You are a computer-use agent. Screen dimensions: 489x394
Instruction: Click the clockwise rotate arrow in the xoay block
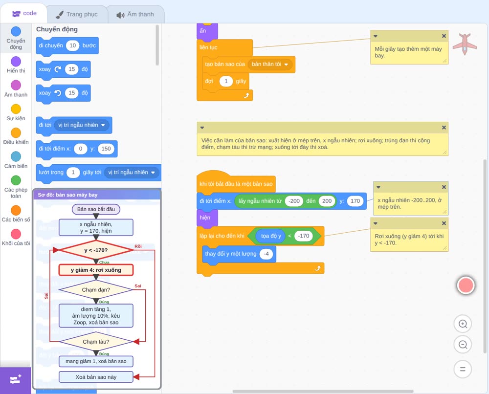tap(58, 69)
